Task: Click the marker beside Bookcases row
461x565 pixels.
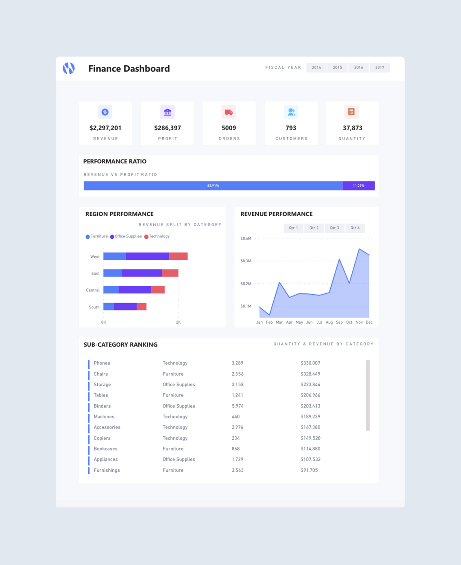Action: [88, 449]
